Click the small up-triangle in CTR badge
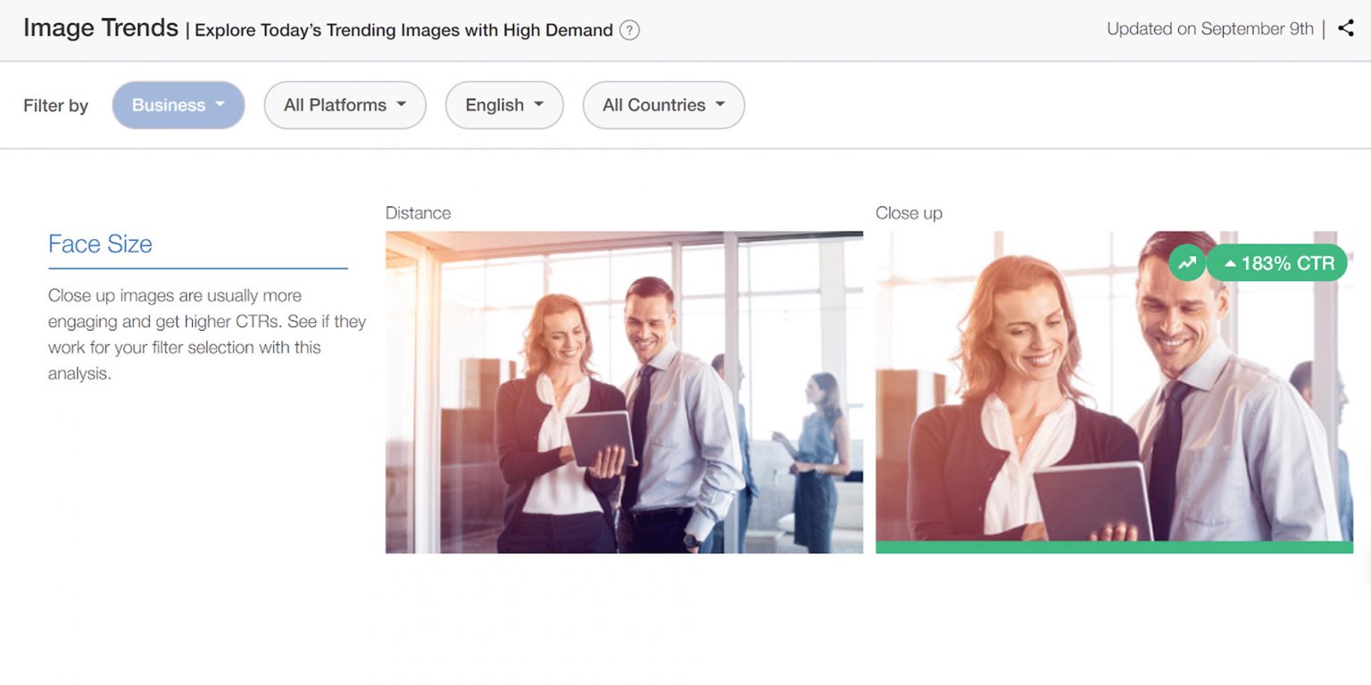The image size is (1371, 685). click(x=1230, y=264)
